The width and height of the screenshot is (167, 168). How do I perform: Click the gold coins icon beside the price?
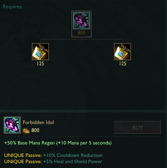(26, 131)
